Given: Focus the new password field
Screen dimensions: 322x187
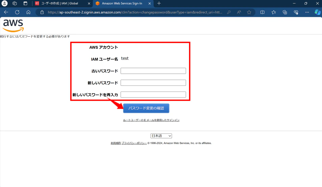Looking at the screenshot, I should (x=153, y=83).
